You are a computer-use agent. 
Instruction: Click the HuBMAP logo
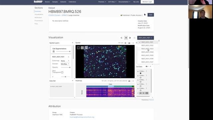(x=38, y=2)
